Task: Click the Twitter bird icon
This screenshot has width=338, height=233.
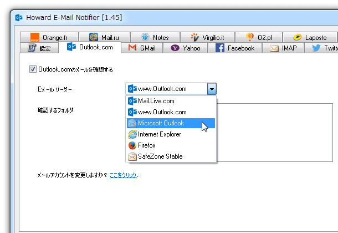Action: tap(316, 48)
